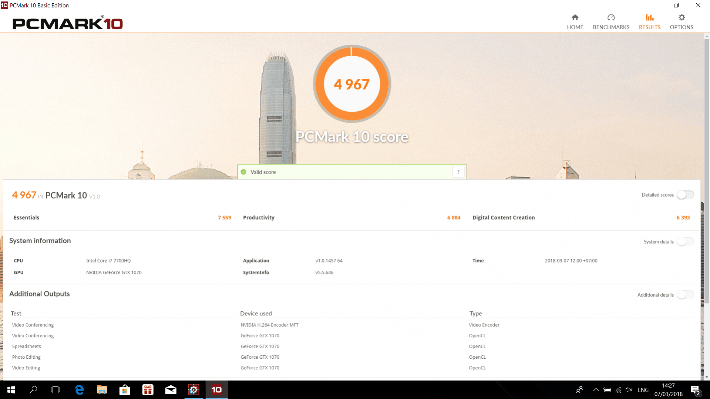Click the green Valid score indicator
The width and height of the screenshot is (710, 399).
coord(243,172)
